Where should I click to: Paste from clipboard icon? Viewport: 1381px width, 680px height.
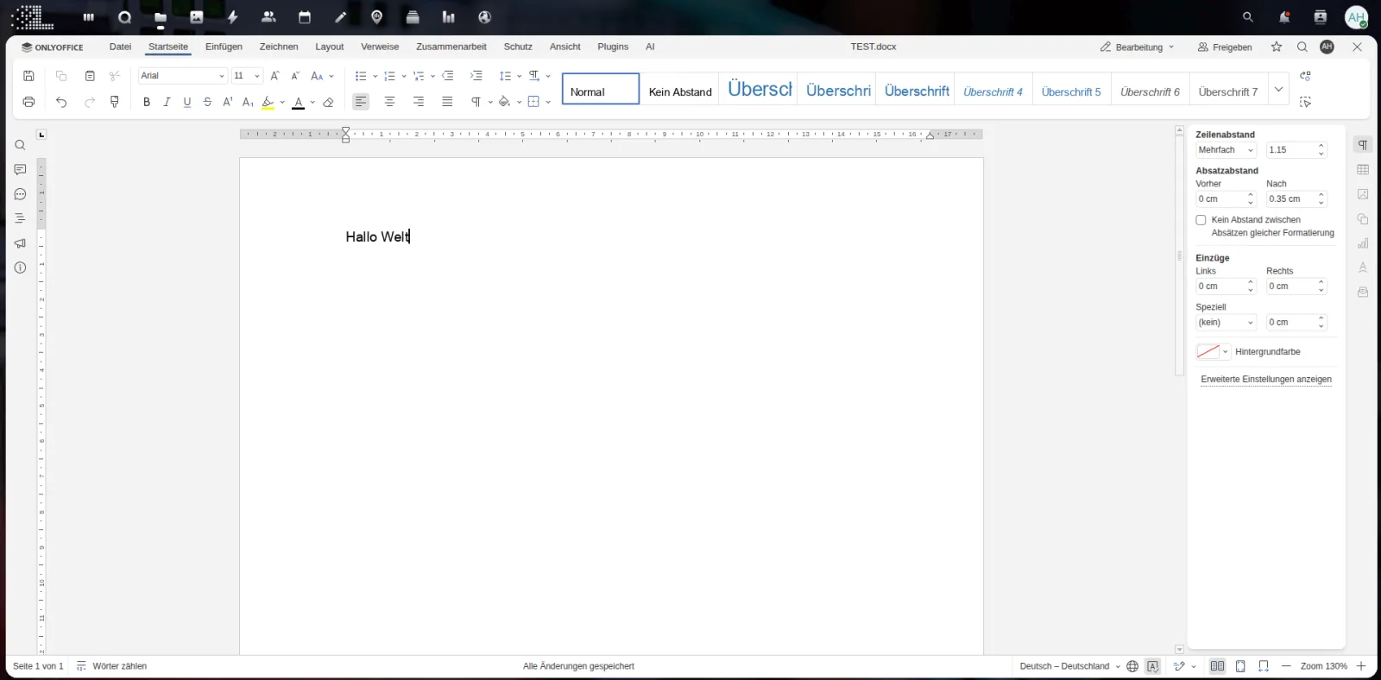(x=90, y=76)
